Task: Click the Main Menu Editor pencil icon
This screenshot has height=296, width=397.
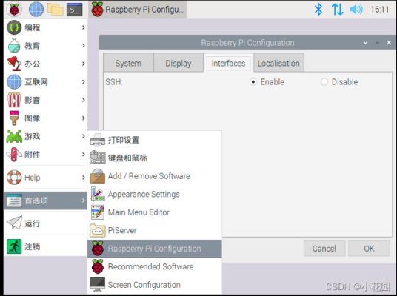Action: pyautogui.click(x=98, y=212)
